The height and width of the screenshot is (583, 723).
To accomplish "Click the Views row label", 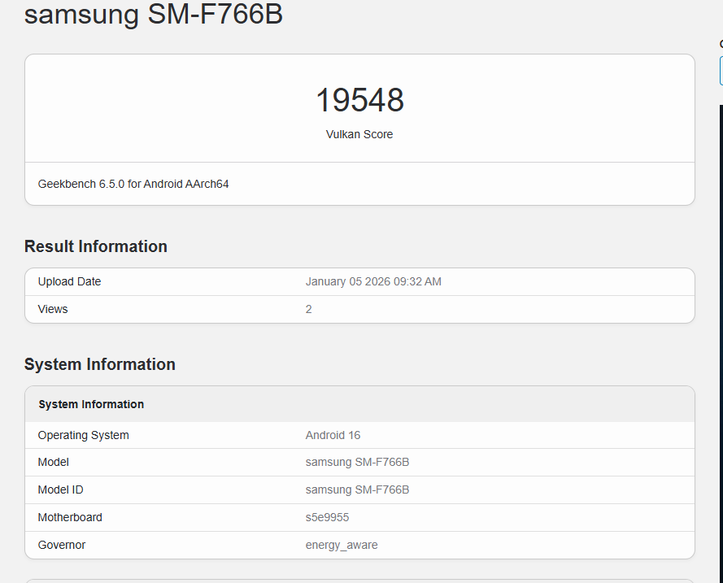I will (x=53, y=309).
